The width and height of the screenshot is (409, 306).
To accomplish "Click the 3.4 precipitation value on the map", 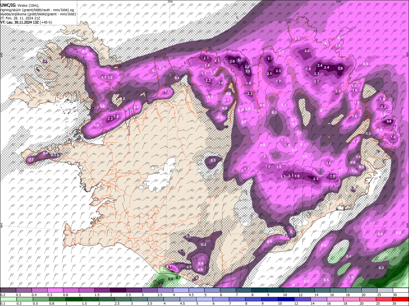I will [389, 121].
